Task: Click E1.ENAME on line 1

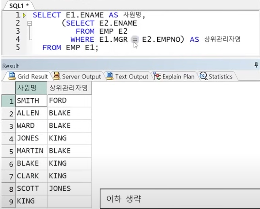Action: 85,15
